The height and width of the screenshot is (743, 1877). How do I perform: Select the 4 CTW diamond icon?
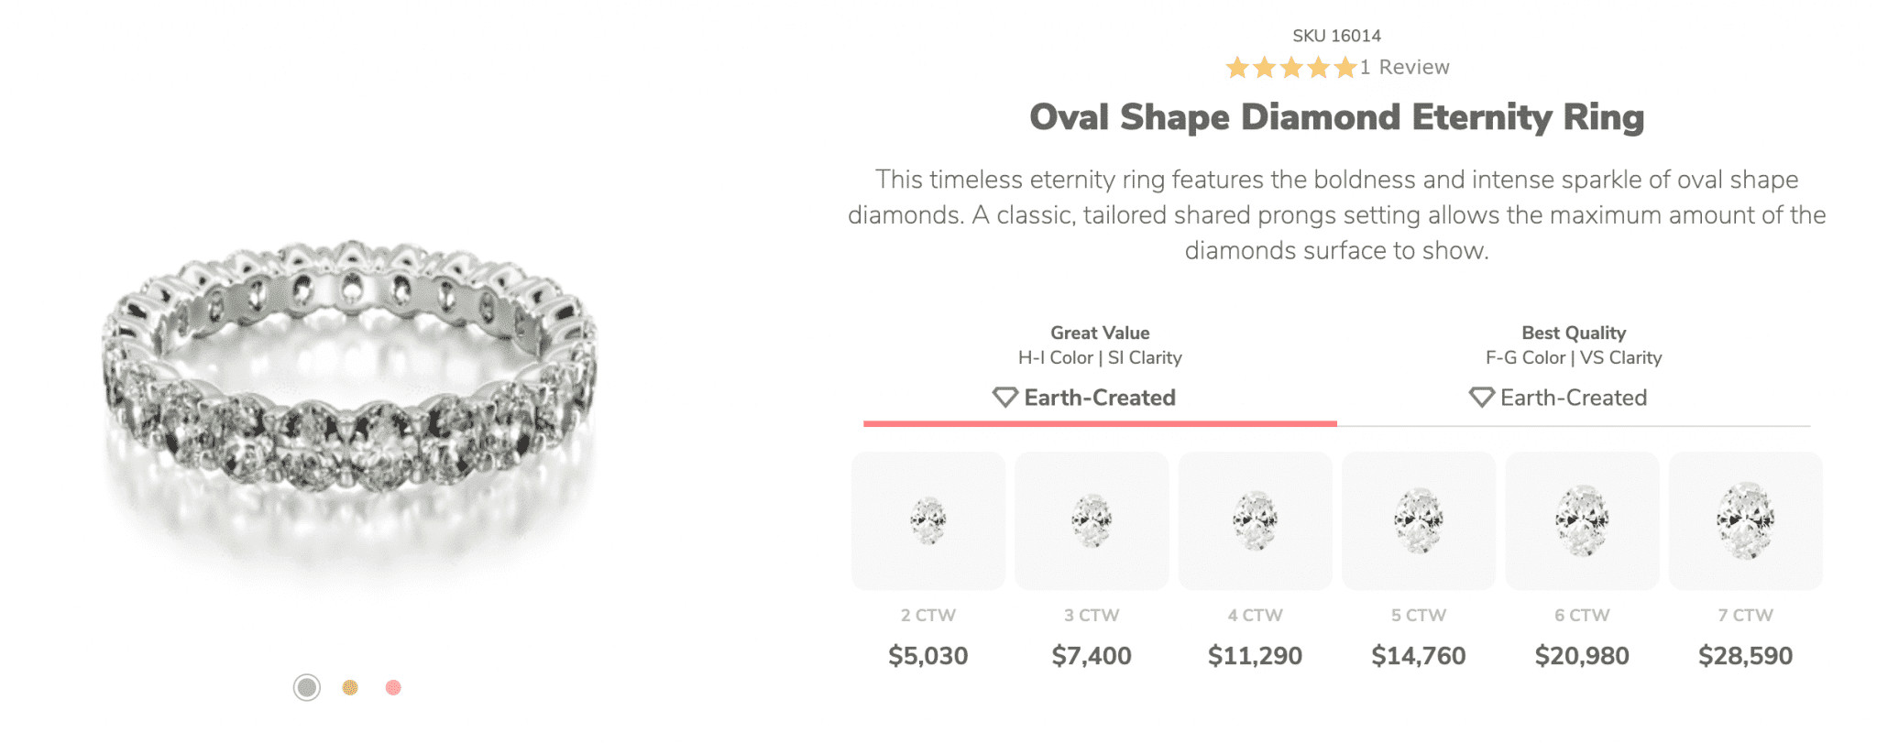point(1255,520)
